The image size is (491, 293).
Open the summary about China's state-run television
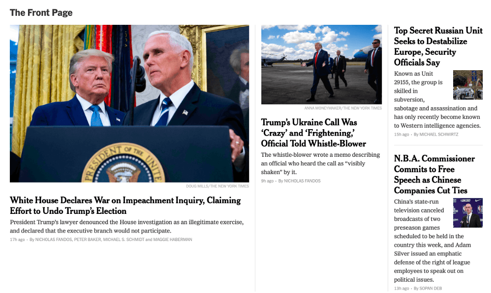[432, 241]
